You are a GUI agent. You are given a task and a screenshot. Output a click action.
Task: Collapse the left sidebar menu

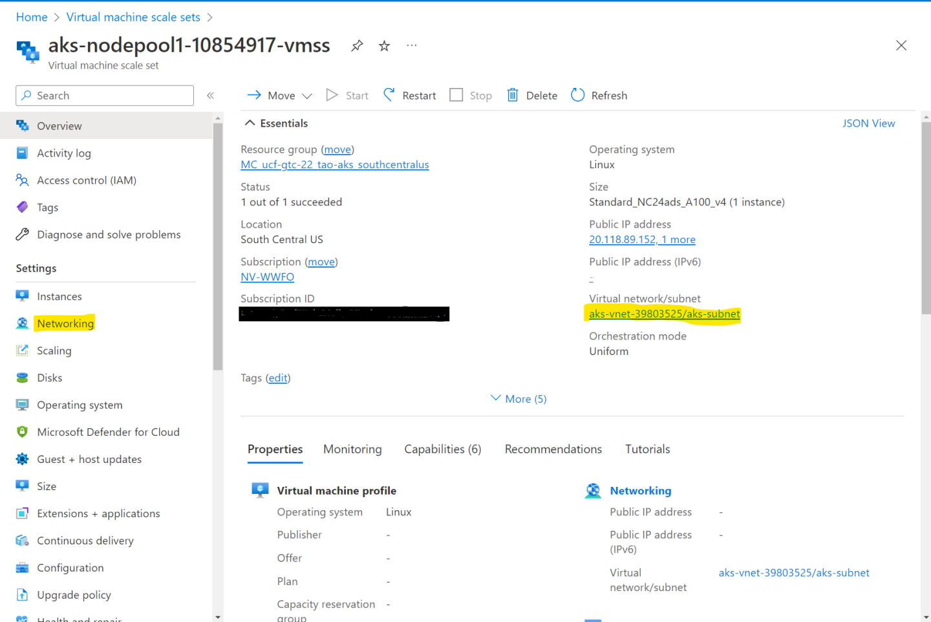pos(210,96)
